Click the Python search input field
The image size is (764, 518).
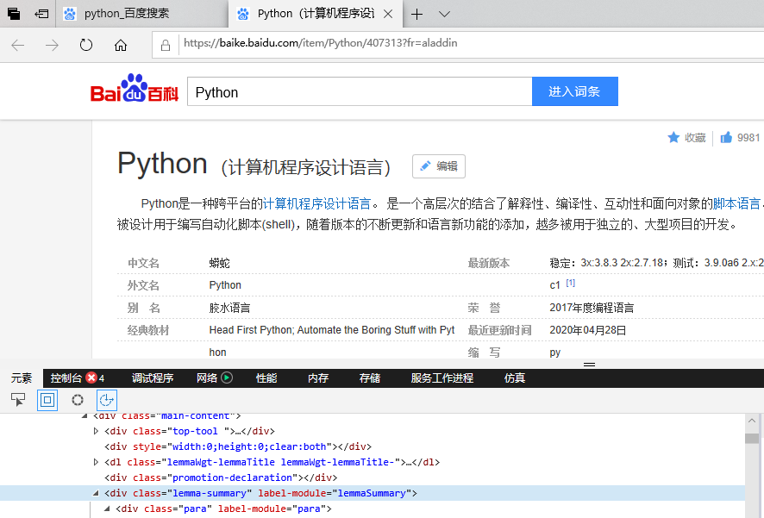tap(360, 91)
